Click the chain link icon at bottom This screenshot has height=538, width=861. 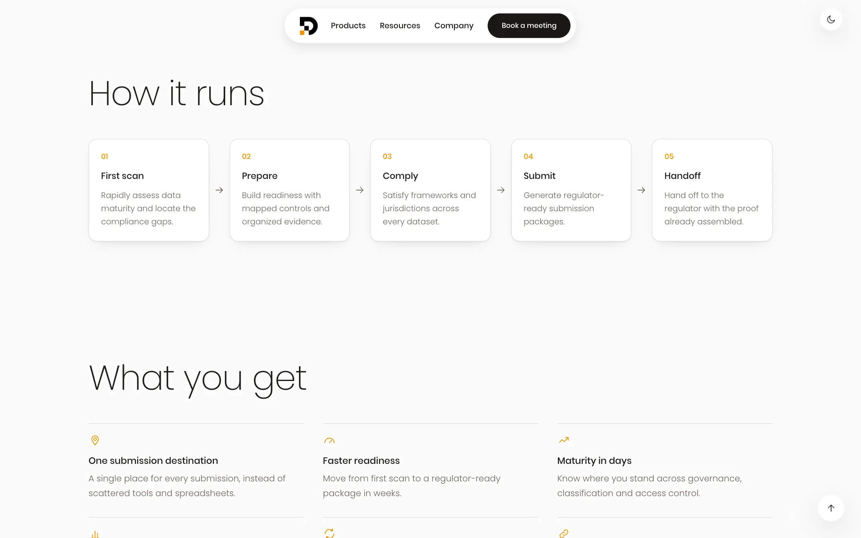point(564,533)
